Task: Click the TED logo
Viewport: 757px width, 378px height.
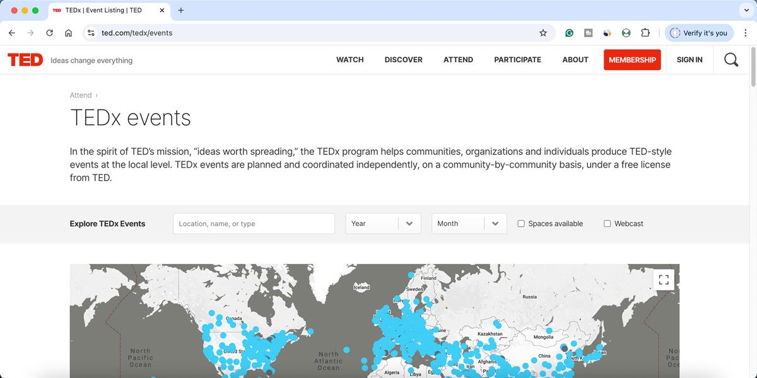Action: 25,60
